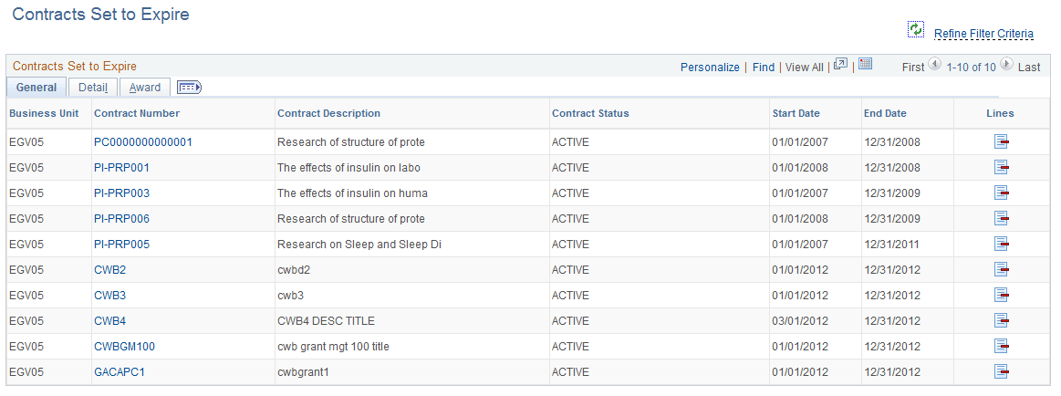Image resolution: width=1061 pixels, height=396 pixels.
Task: Open contract PI-PRP001
Action: (x=122, y=168)
